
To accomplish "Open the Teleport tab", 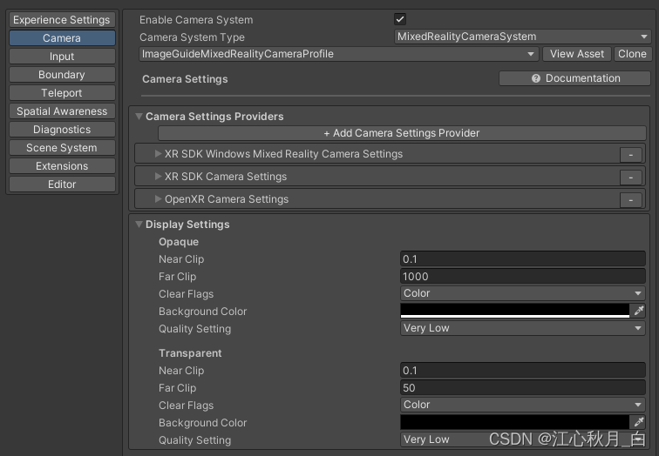I will click(x=62, y=93).
